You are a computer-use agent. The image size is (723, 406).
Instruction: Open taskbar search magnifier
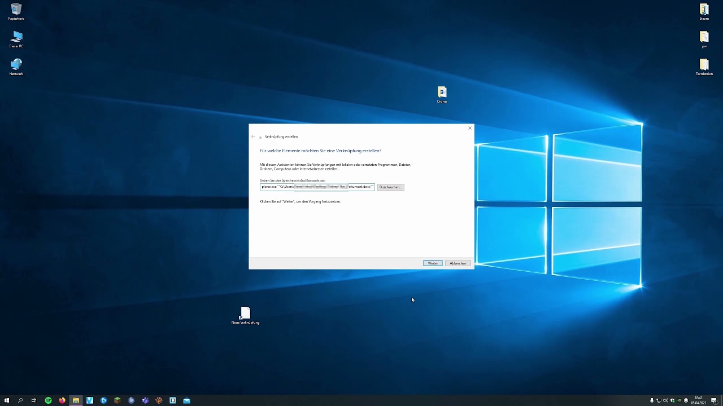point(20,400)
